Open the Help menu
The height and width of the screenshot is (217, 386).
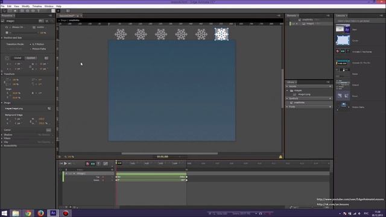click(59, 6)
